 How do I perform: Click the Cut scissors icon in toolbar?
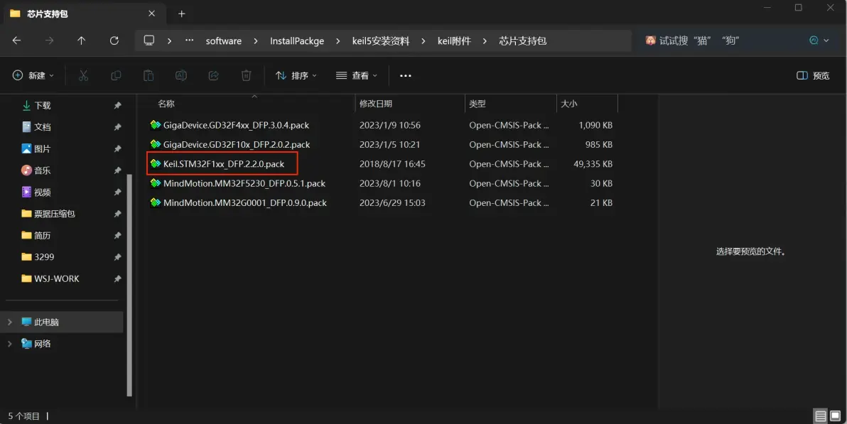point(83,75)
